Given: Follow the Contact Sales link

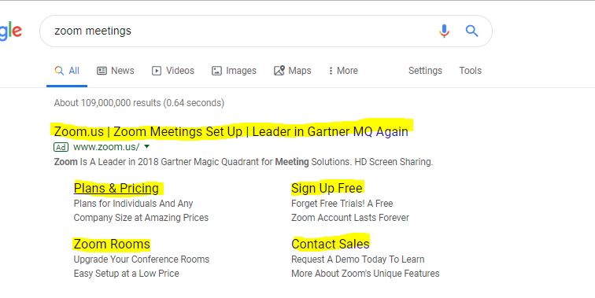Looking at the screenshot, I should 330,245.
